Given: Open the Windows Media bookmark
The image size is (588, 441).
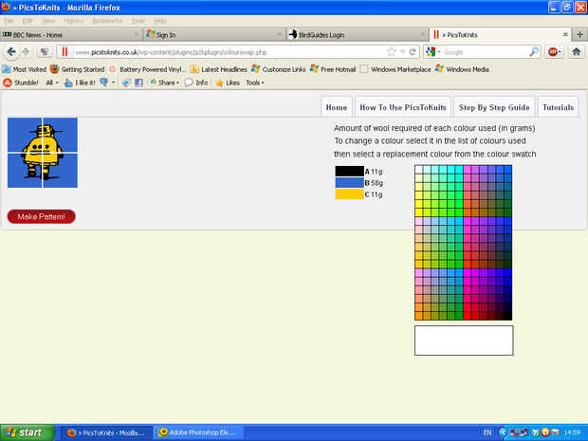Looking at the screenshot, I should tap(462, 69).
